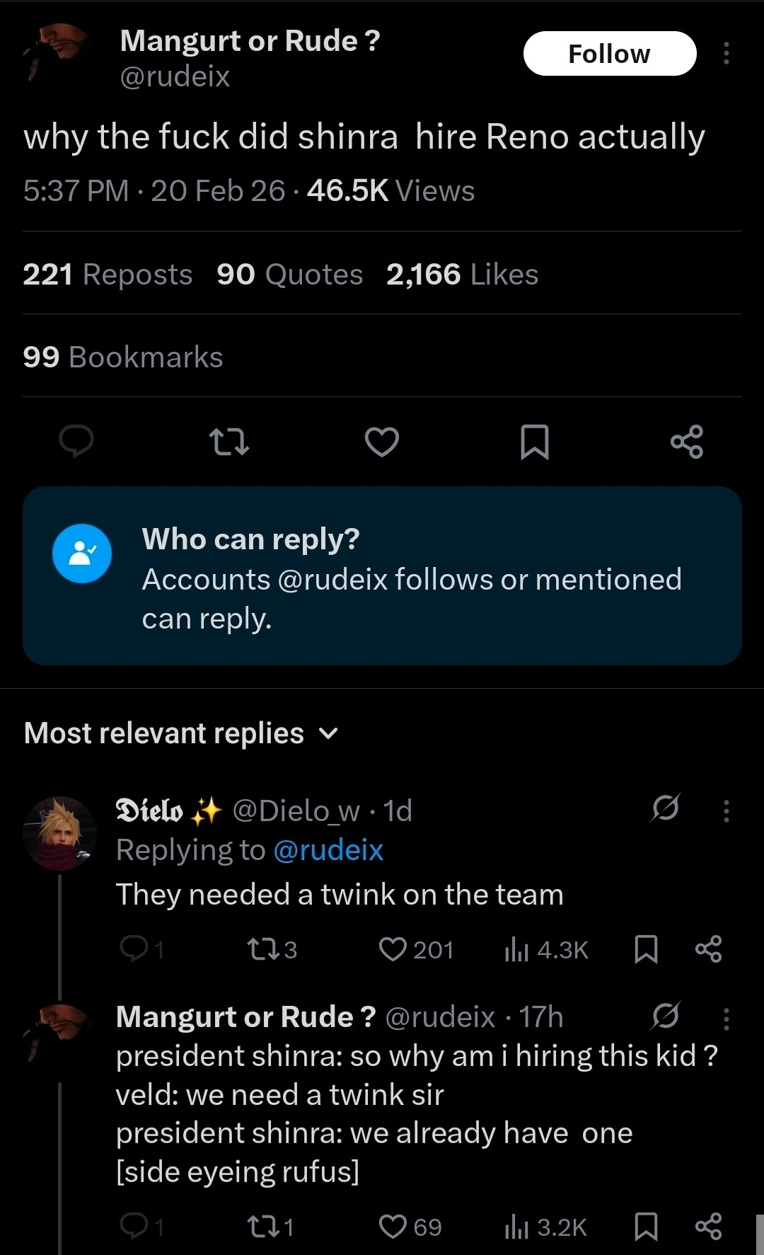The height and width of the screenshot is (1255, 764).
Task: Open the three-dot menu beside Follow
Action: click(726, 54)
